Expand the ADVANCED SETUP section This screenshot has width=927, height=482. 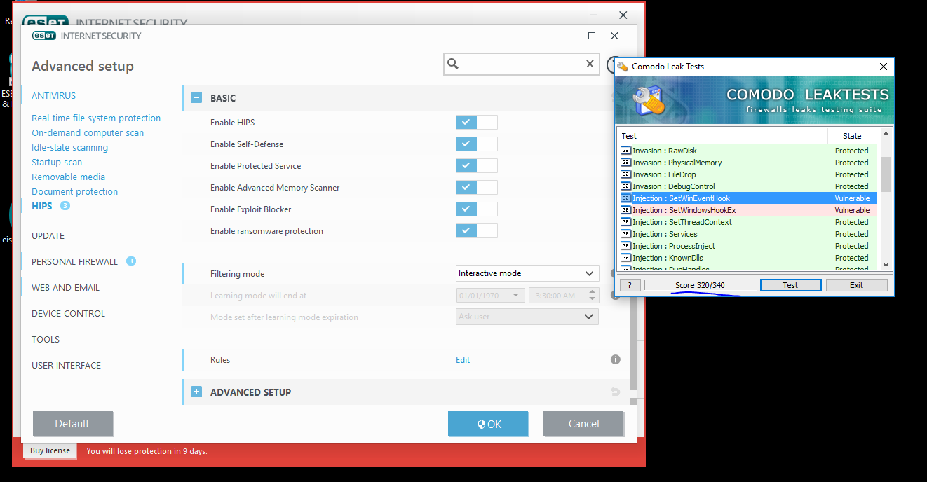pos(196,392)
